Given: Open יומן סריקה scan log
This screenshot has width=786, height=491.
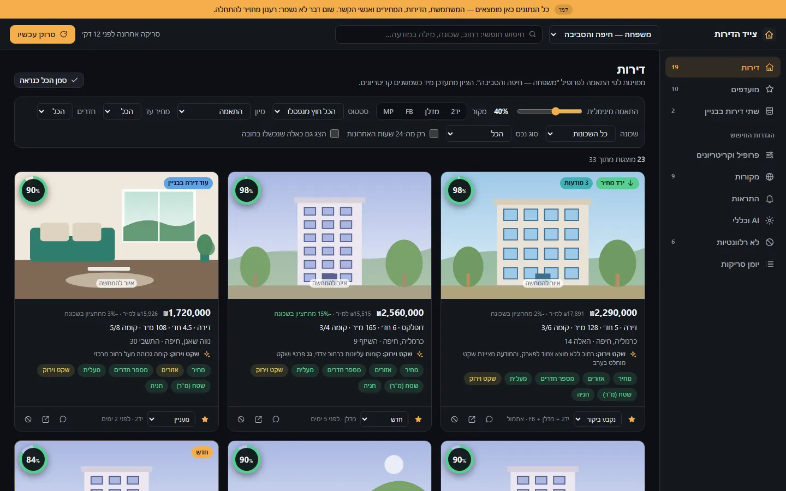Looking at the screenshot, I should [723, 264].
